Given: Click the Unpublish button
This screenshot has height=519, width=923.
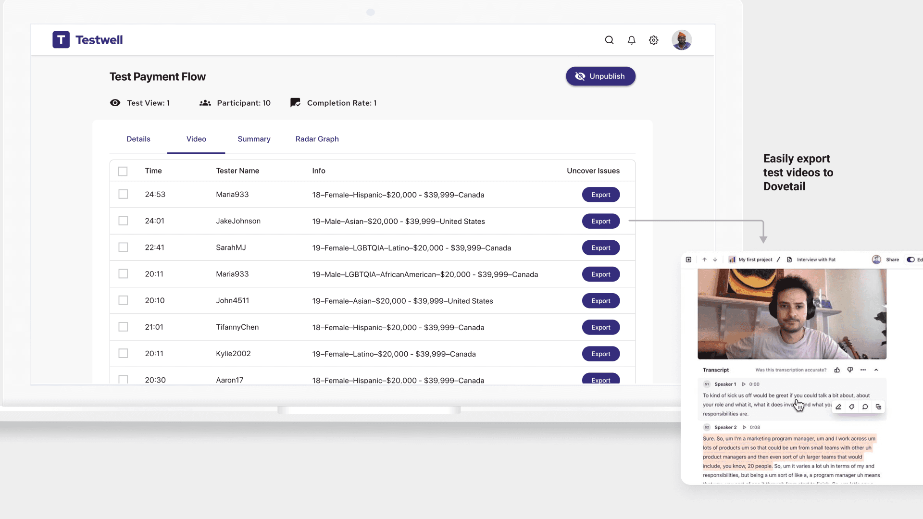Looking at the screenshot, I should (600, 76).
